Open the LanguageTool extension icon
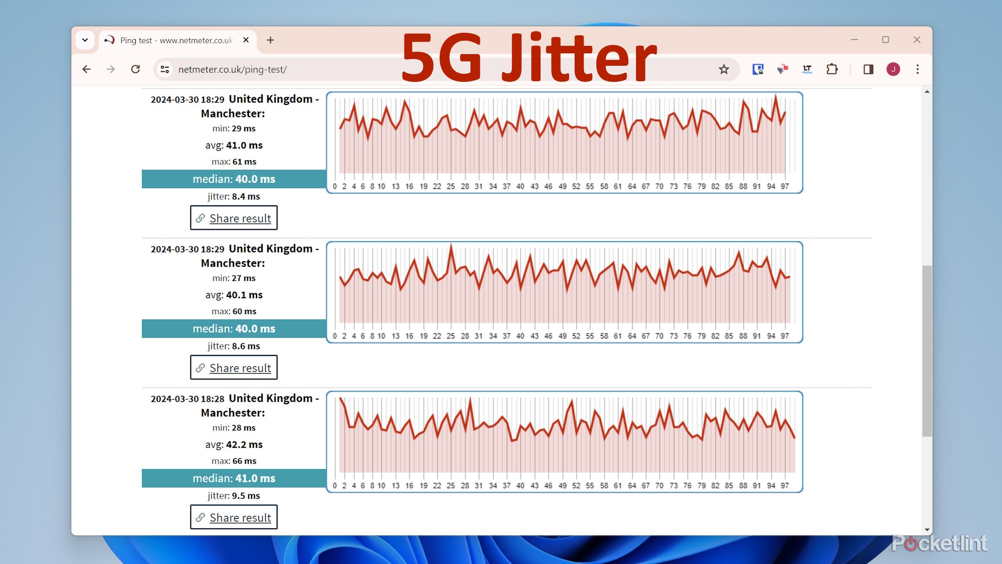 [x=807, y=69]
